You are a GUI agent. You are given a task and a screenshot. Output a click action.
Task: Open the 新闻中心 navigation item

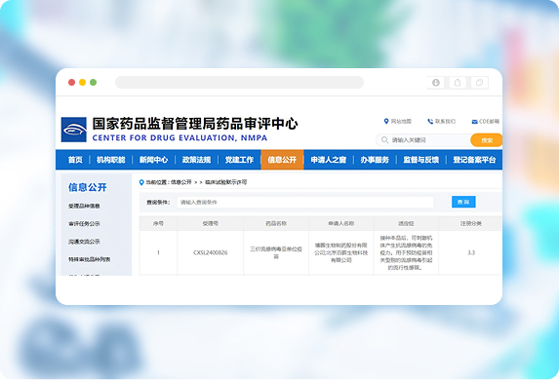click(153, 160)
